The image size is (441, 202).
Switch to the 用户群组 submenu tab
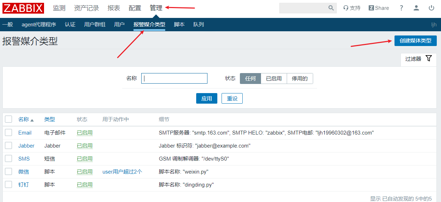coord(95,25)
